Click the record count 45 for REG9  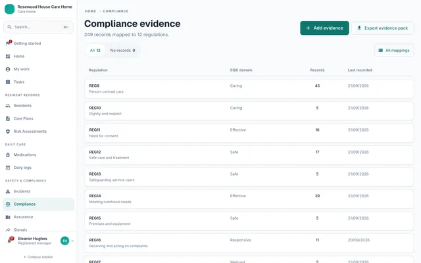pos(317,86)
